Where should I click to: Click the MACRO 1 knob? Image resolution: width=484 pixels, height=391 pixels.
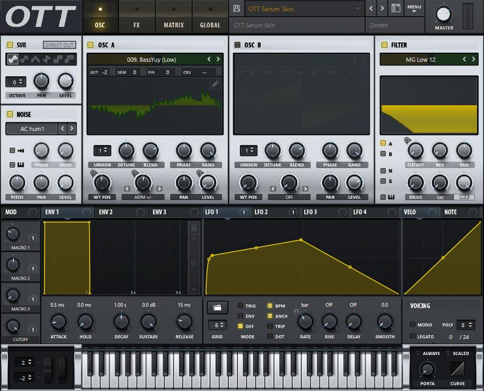click(x=13, y=234)
